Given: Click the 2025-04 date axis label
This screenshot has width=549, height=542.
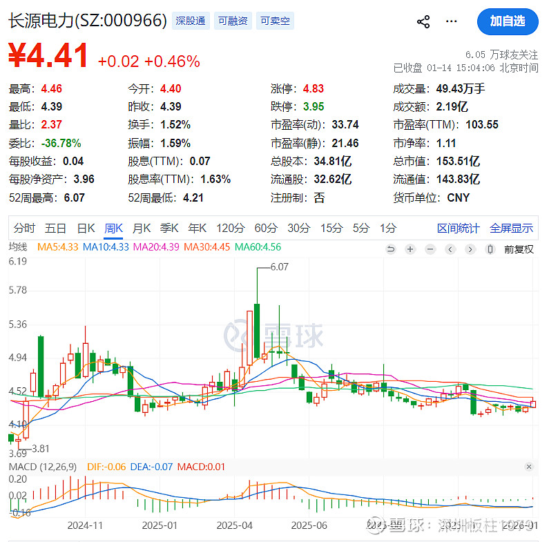Looking at the screenshot, I should click(x=234, y=525).
